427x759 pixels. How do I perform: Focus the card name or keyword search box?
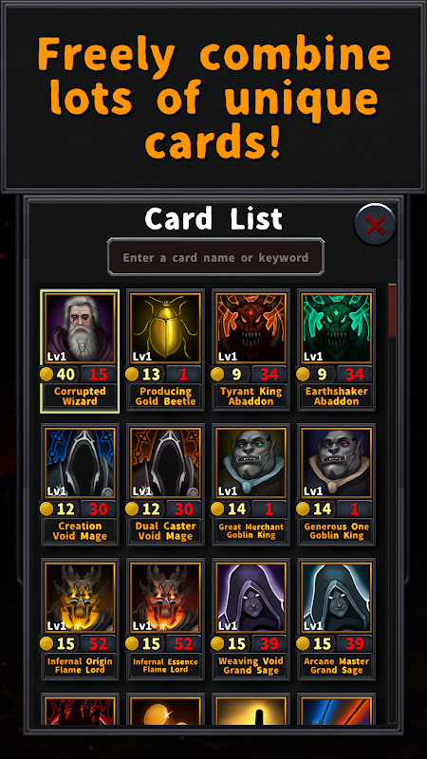click(215, 257)
